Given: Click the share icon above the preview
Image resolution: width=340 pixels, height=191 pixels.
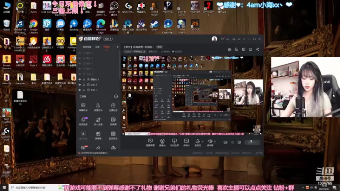Looking at the screenshot, I should click(x=258, y=49).
